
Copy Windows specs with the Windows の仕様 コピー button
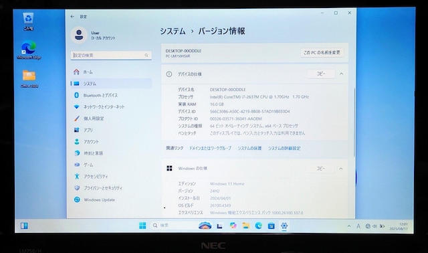point(321,168)
